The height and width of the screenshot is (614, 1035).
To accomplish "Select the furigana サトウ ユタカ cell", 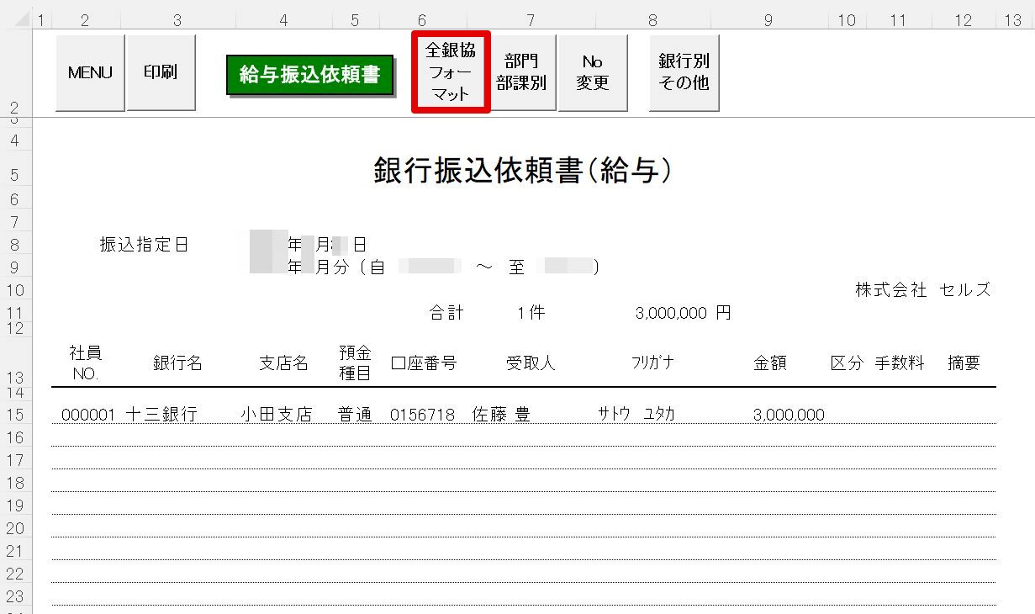I will click(x=636, y=415).
